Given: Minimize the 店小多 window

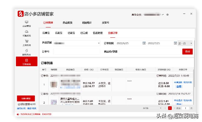Looking at the screenshot, I should (x=184, y=14).
